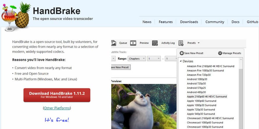Select Apple 1080p60 Surround preset

201,101
